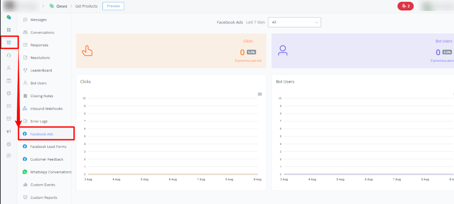
Task: Expand the All filter dropdown
Action: coord(294,22)
